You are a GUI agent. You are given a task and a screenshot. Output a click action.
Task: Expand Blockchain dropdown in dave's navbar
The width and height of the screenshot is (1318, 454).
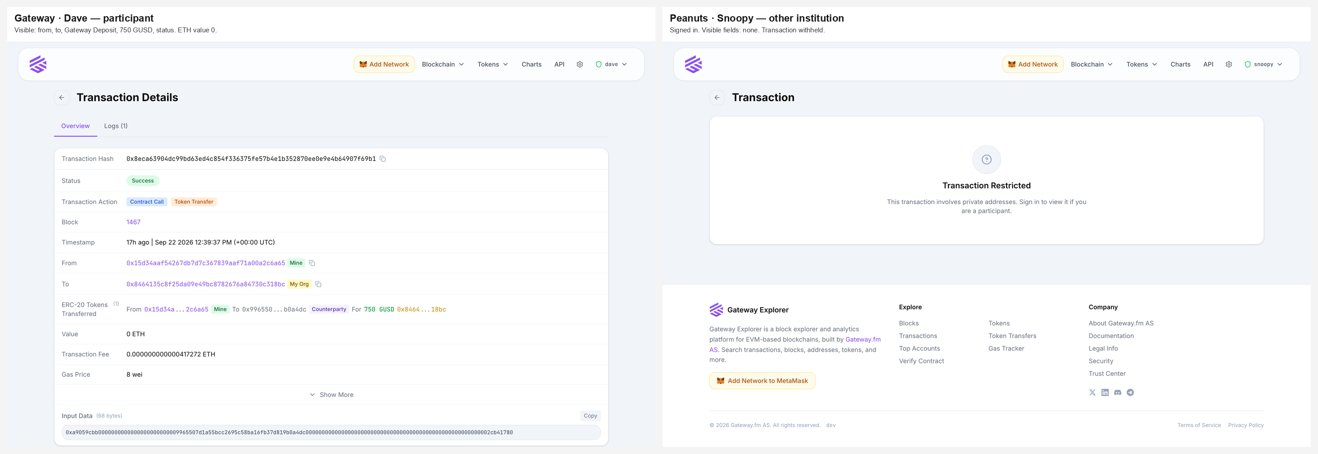(x=442, y=64)
